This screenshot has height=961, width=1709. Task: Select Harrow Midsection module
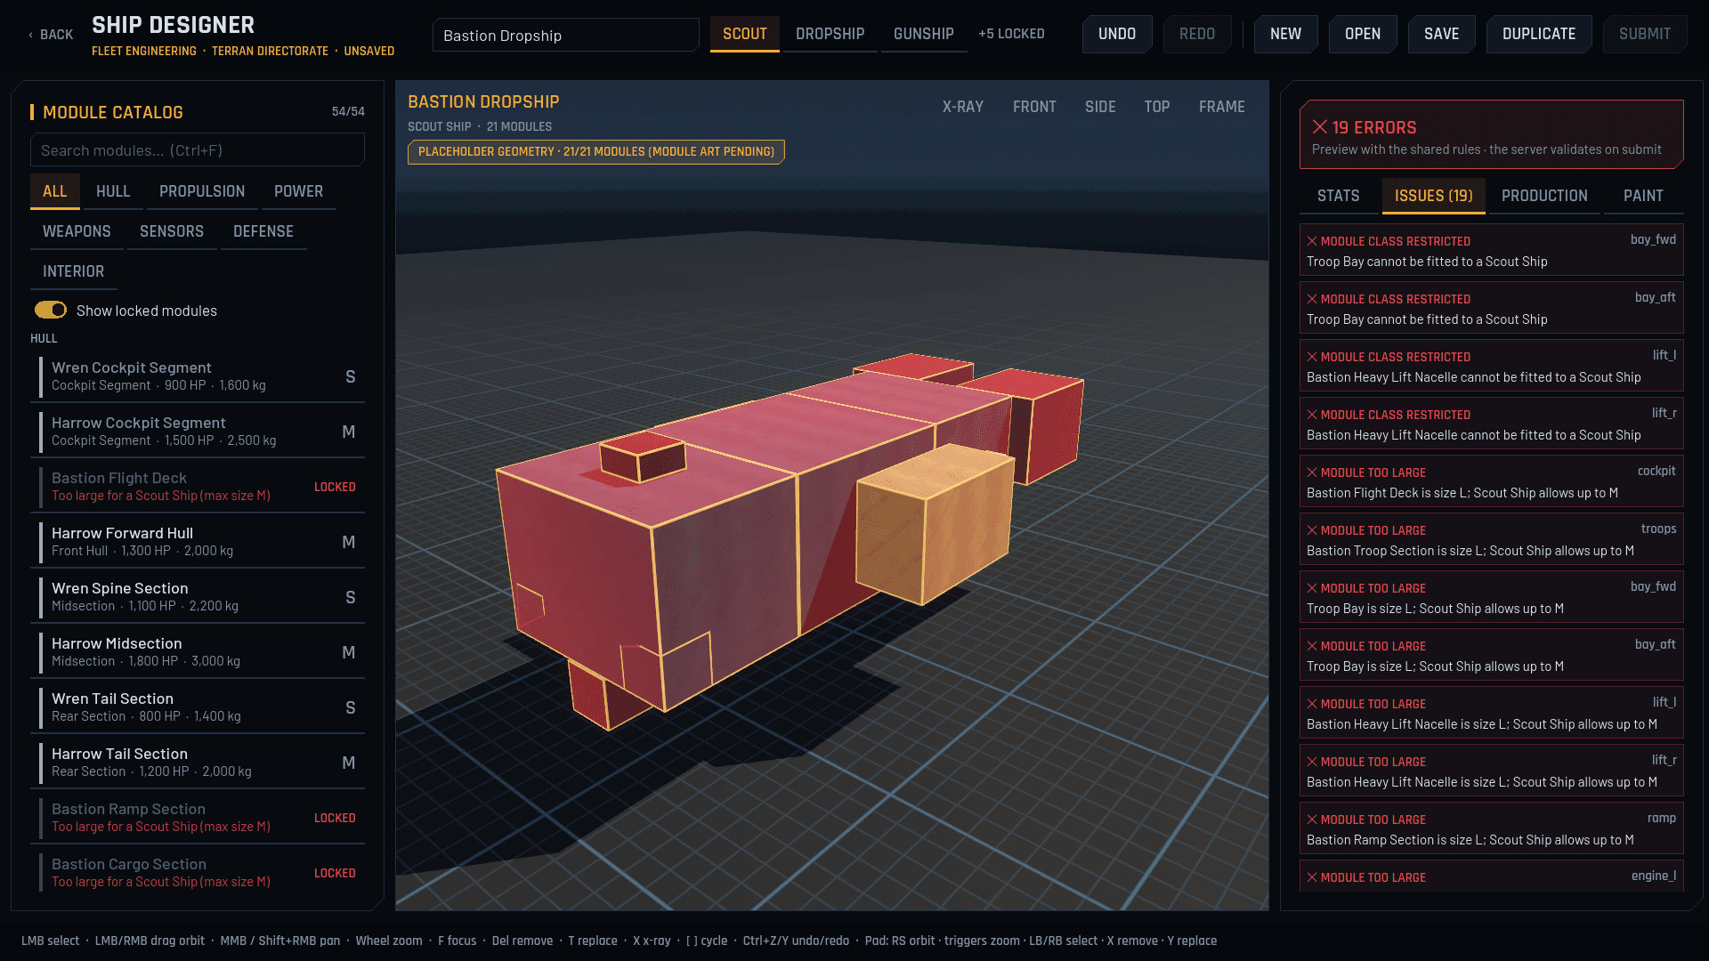tap(198, 652)
